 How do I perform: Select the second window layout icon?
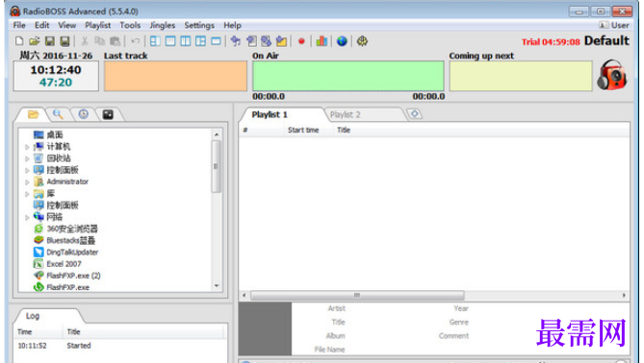(170, 41)
